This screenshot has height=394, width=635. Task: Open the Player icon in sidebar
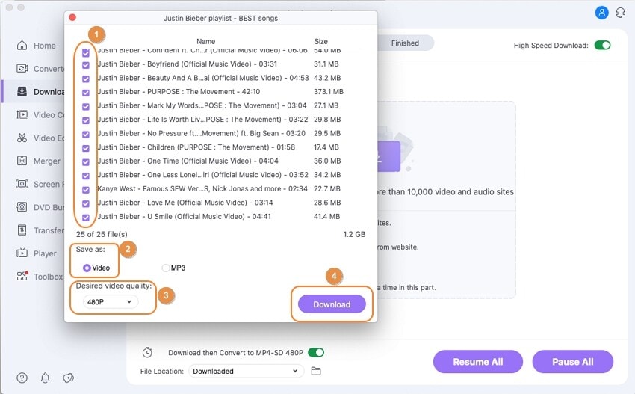(x=22, y=253)
